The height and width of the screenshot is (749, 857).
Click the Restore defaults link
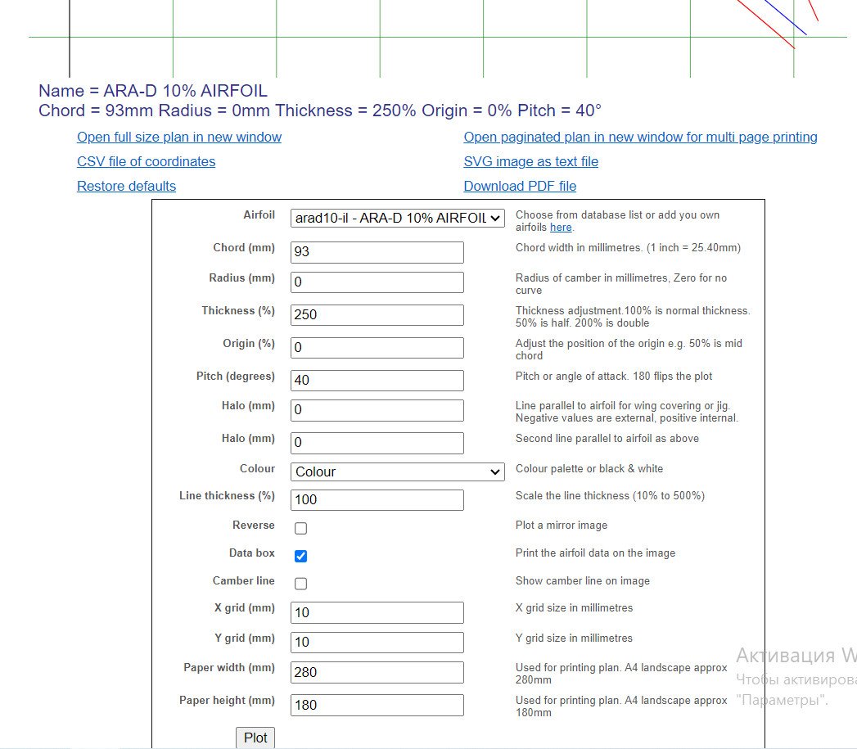coord(126,187)
